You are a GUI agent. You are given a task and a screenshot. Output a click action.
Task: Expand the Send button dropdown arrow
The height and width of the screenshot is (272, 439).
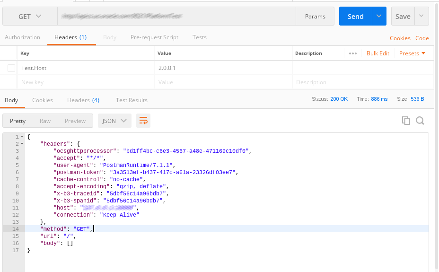(379, 16)
